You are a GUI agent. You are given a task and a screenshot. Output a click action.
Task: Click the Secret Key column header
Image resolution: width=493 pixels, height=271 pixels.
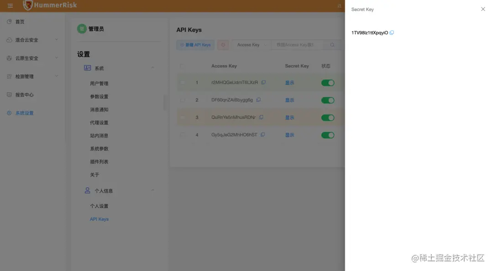297,66
